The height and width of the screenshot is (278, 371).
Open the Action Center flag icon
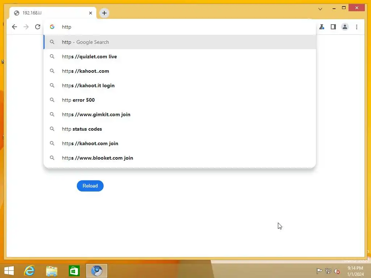319,271
